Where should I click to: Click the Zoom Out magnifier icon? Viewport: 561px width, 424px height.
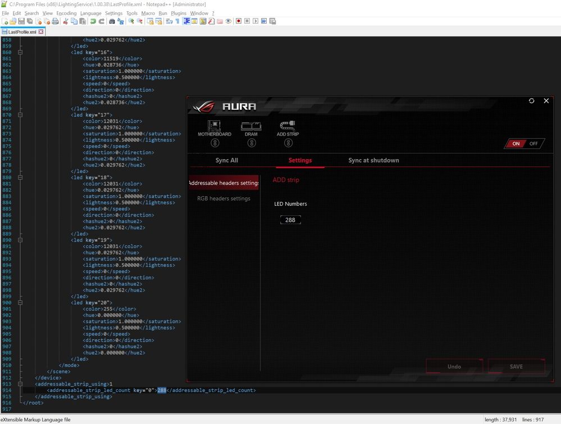click(x=139, y=21)
